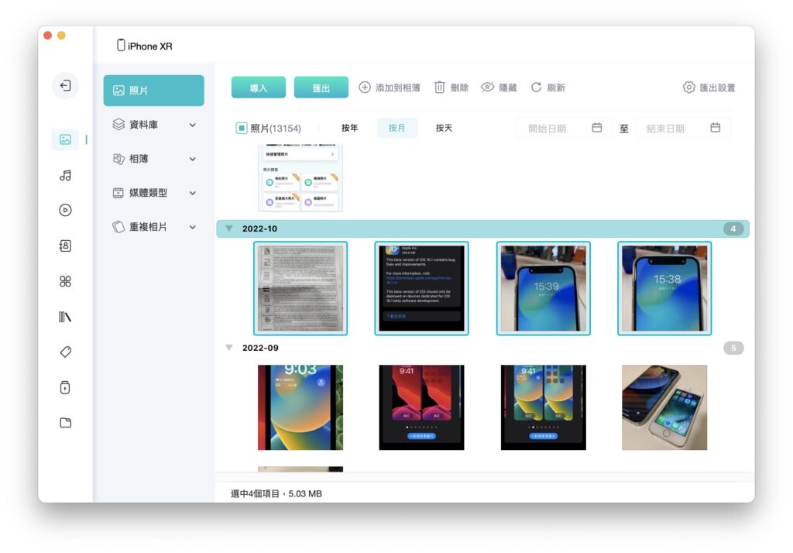Select the iPhone photo showing 15:39
The image size is (793, 553).
543,288
